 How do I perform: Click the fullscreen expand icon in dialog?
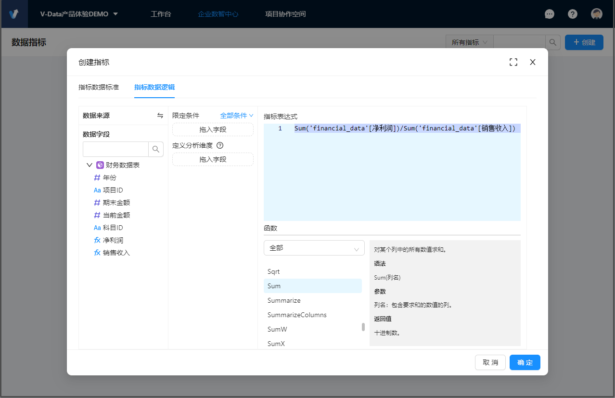pos(513,62)
